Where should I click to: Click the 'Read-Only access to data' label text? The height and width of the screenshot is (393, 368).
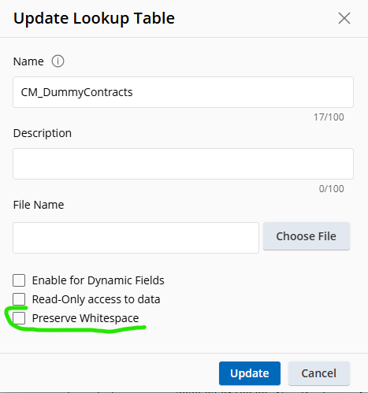click(96, 299)
